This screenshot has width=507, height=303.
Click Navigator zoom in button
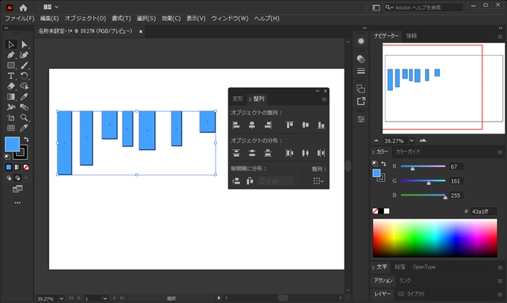point(423,140)
